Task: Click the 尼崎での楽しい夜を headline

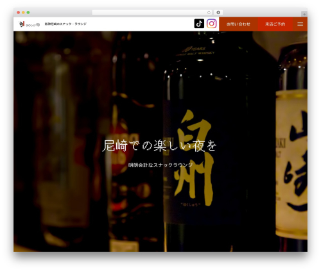Action: click(x=160, y=146)
